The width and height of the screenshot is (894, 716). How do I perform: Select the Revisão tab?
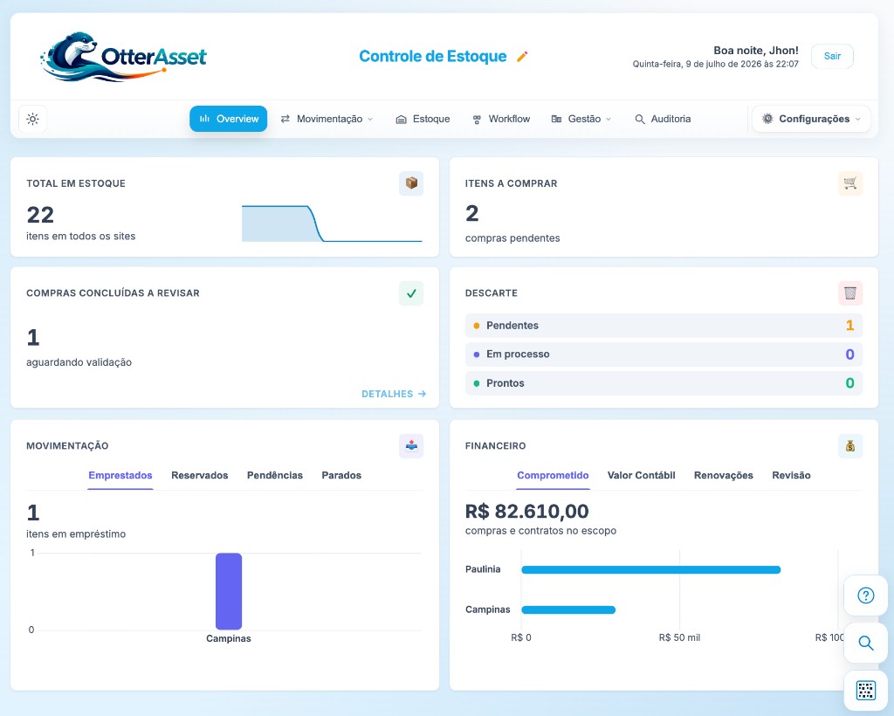pos(791,475)
